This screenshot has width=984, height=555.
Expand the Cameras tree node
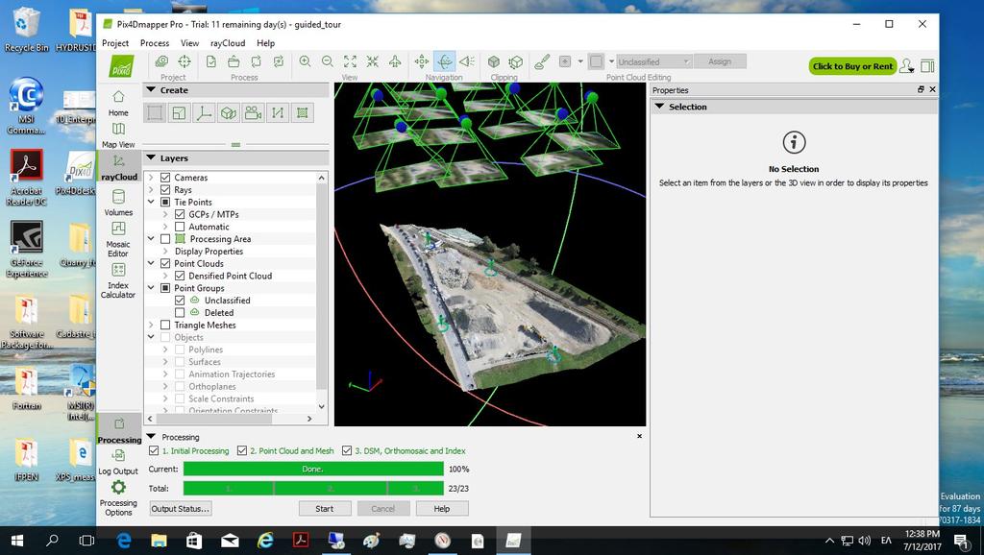(151, 178)
